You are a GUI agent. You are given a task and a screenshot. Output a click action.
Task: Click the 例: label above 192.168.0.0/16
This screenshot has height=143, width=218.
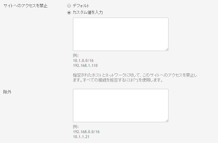(x=76, y=127)
